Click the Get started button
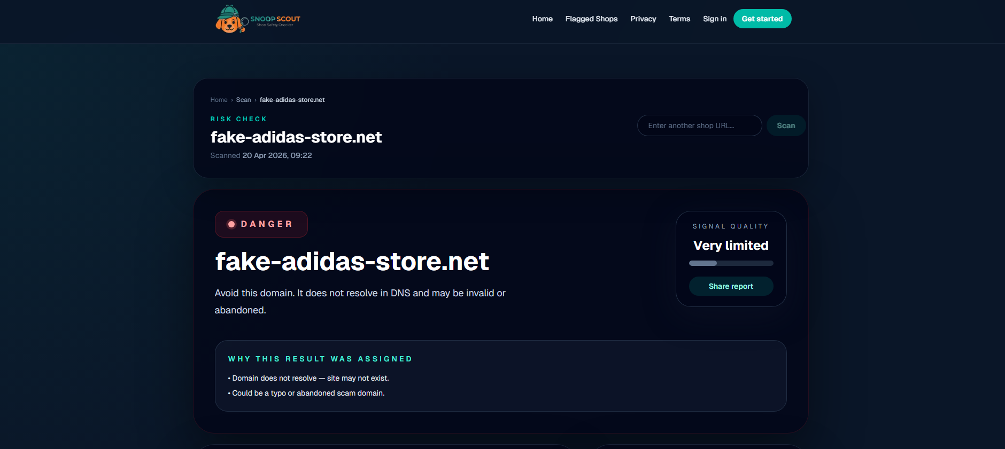Image resolution: width=1005 pixels, height=449 pixels. click(762, 19)
